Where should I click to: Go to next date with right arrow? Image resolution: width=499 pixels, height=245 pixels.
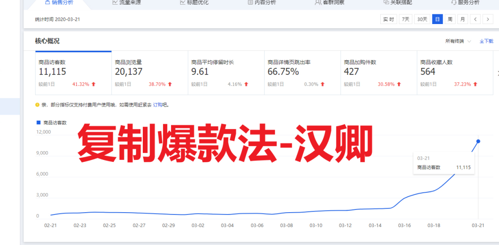pyautogui.click(x=488, y=19)
